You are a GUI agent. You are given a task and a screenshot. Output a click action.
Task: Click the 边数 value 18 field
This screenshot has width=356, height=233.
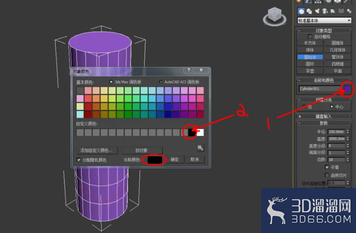[x=337, y=160]
